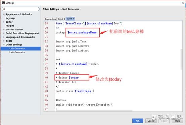The width and height of the screenshot is (186, 125).
Task: Click inside the settings search field
Action: pyautogui.click(x=21, y=9)
